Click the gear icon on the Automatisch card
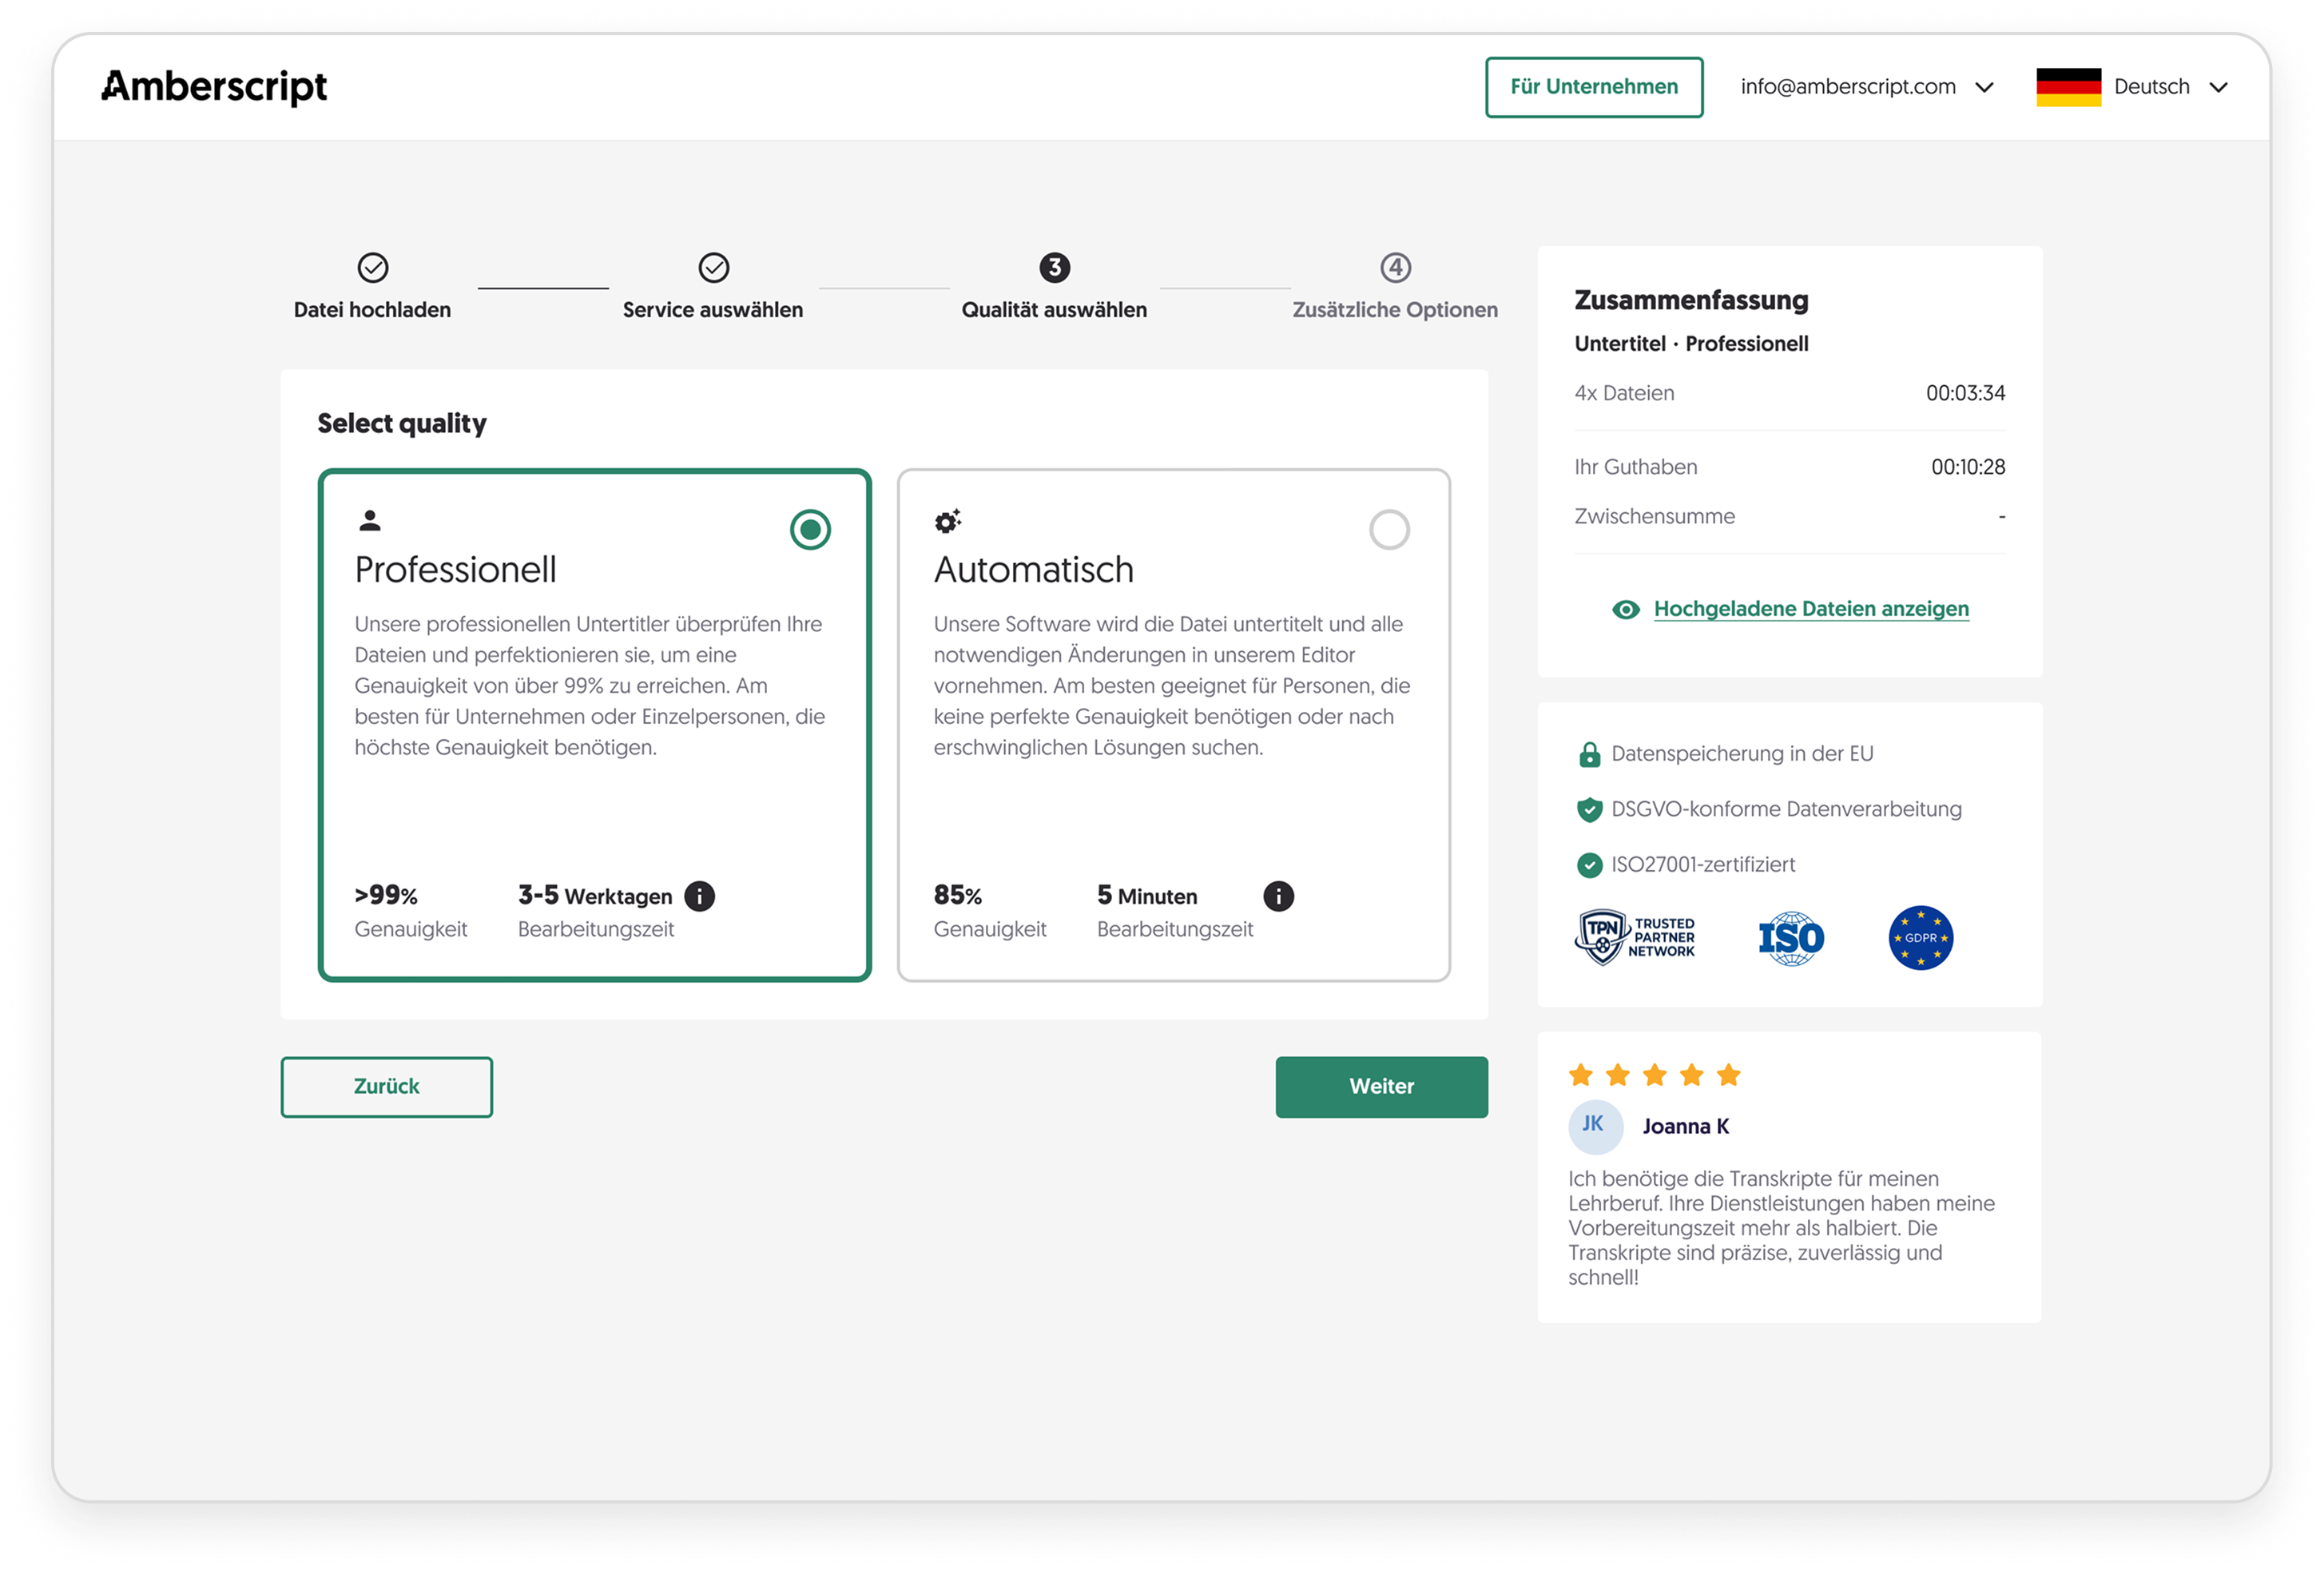Viewport: 2324px width, 1574px height. click(948, 520)
